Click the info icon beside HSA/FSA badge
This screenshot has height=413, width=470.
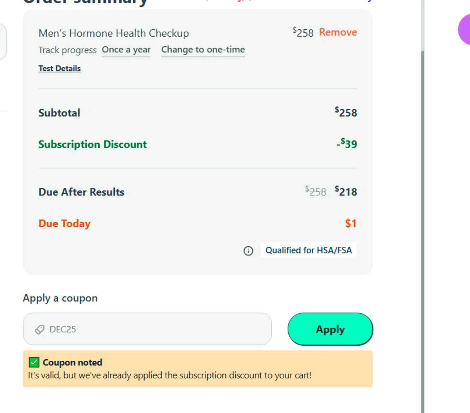[248, 251]
